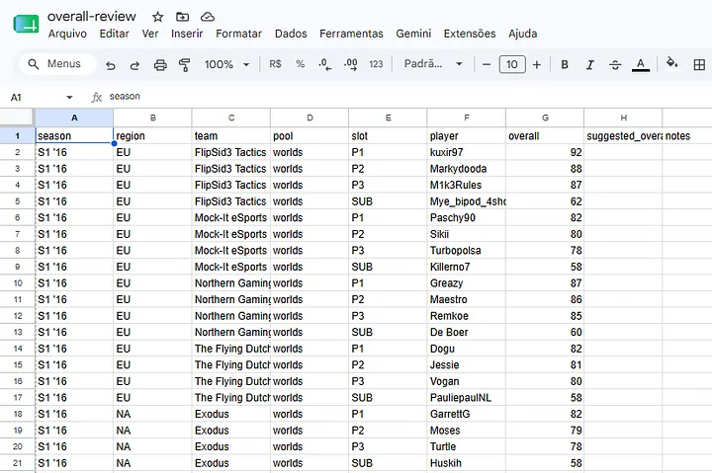Select column A header

pos(74,118)
